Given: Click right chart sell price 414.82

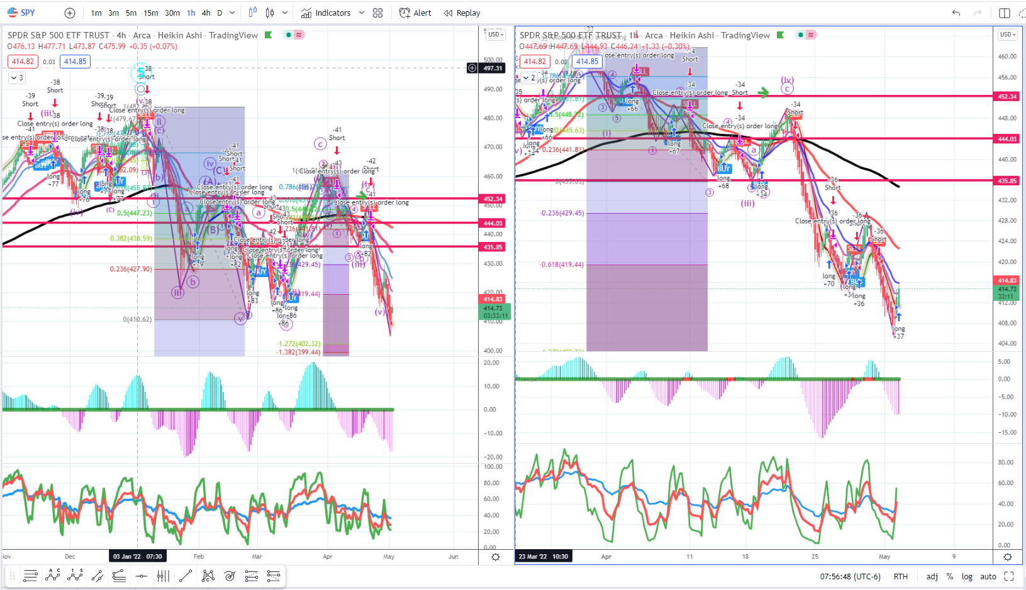Looking at the screenshot, I should (535, 62).
